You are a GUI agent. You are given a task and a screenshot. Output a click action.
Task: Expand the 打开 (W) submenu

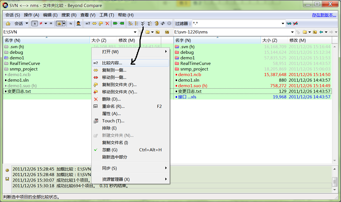click(x=131, y=52)
